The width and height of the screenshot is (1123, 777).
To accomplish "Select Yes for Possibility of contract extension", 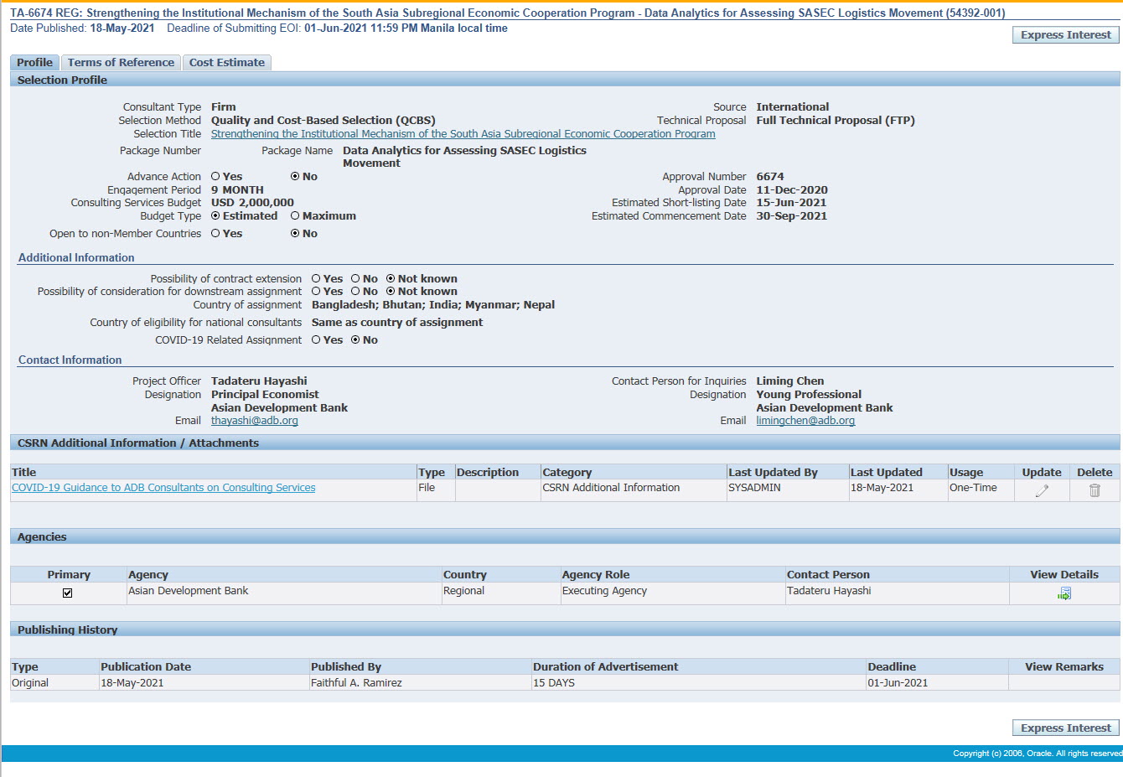I will coord(316,279).
